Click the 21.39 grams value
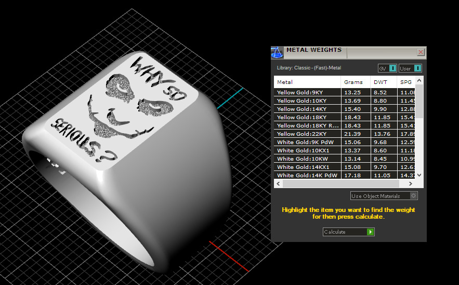 point(352,134)
